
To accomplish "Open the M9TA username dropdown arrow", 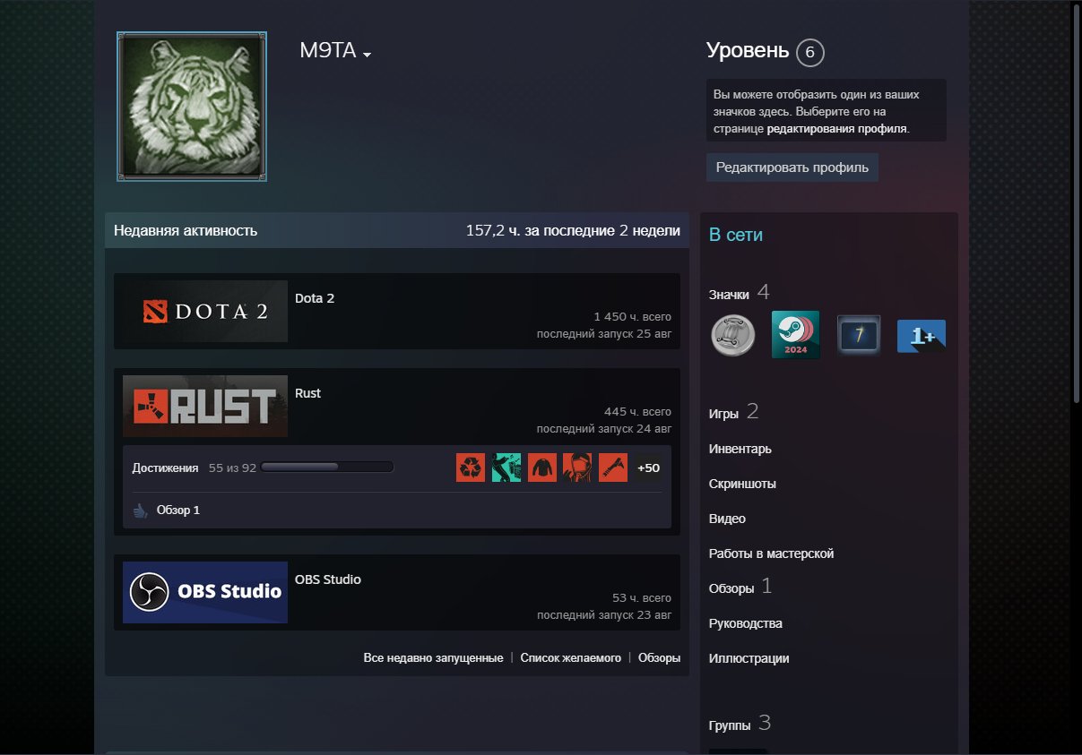I will 367,55.
